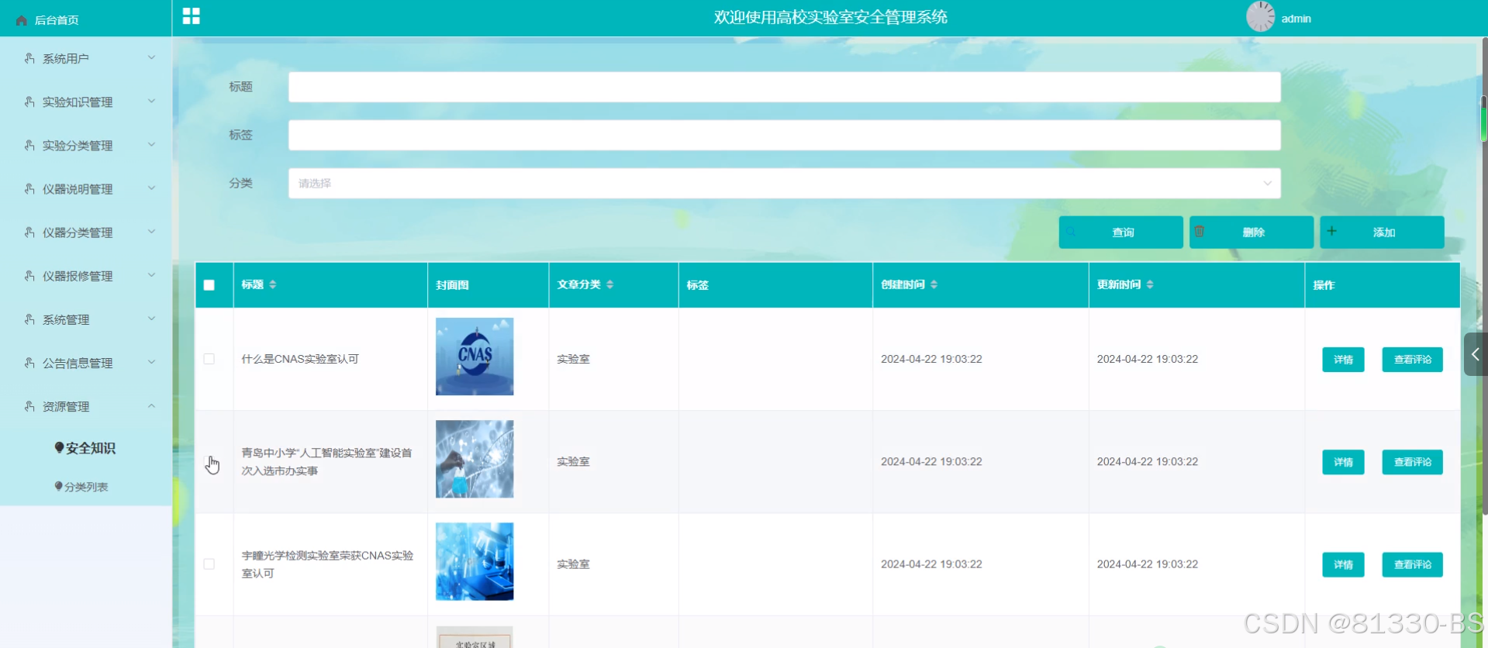Click the 系统用户 sidebar icon
The width and height of the screenshot is (1488, 648).
point(29,58)
